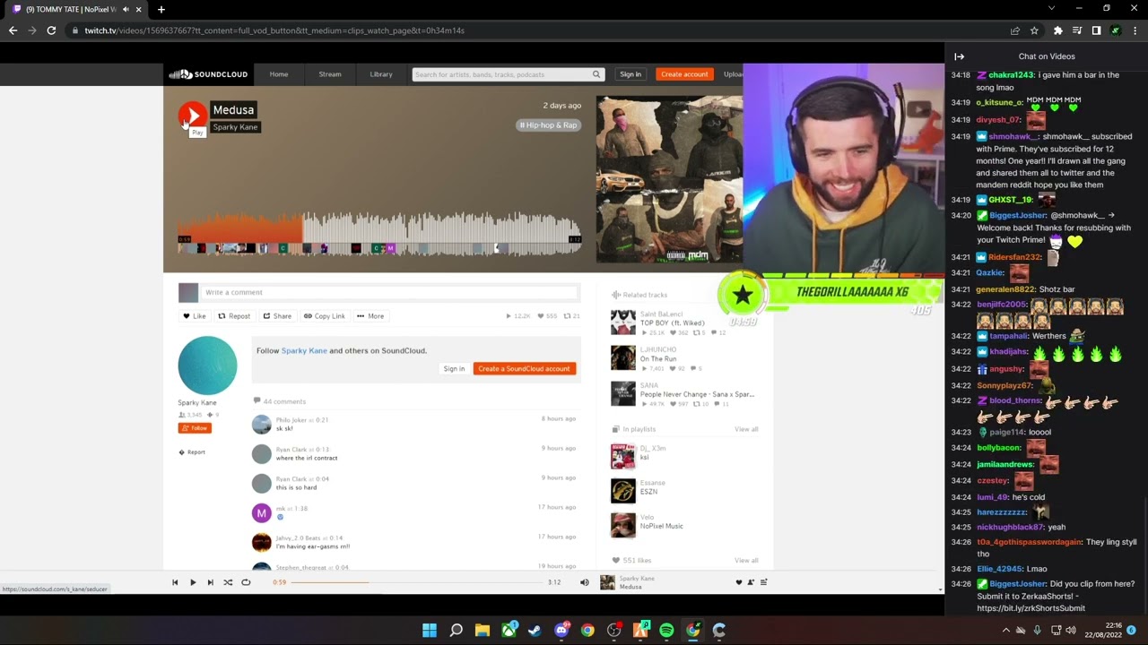
Task: Bookmark this page with the star icon
Action: point(1034,30)
